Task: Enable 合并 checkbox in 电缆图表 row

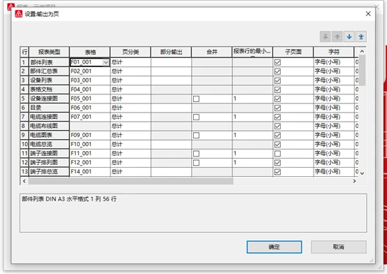Action: tap(196, 136)
